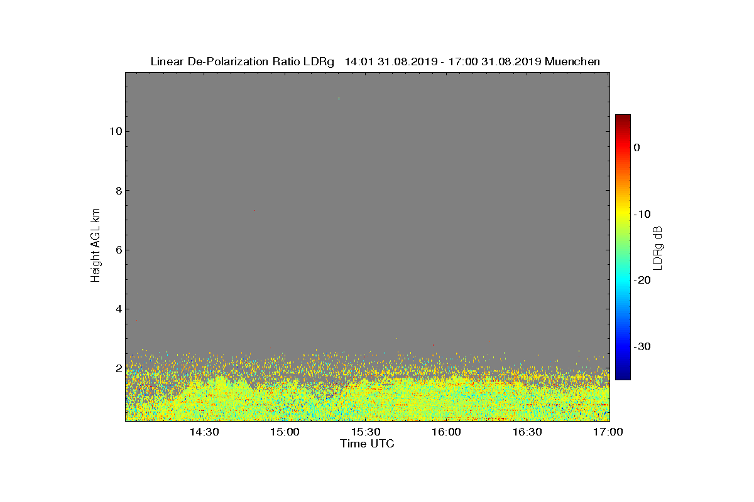
Task: Click the 16:00 time axis label
Action: click(x=447, y=432)
